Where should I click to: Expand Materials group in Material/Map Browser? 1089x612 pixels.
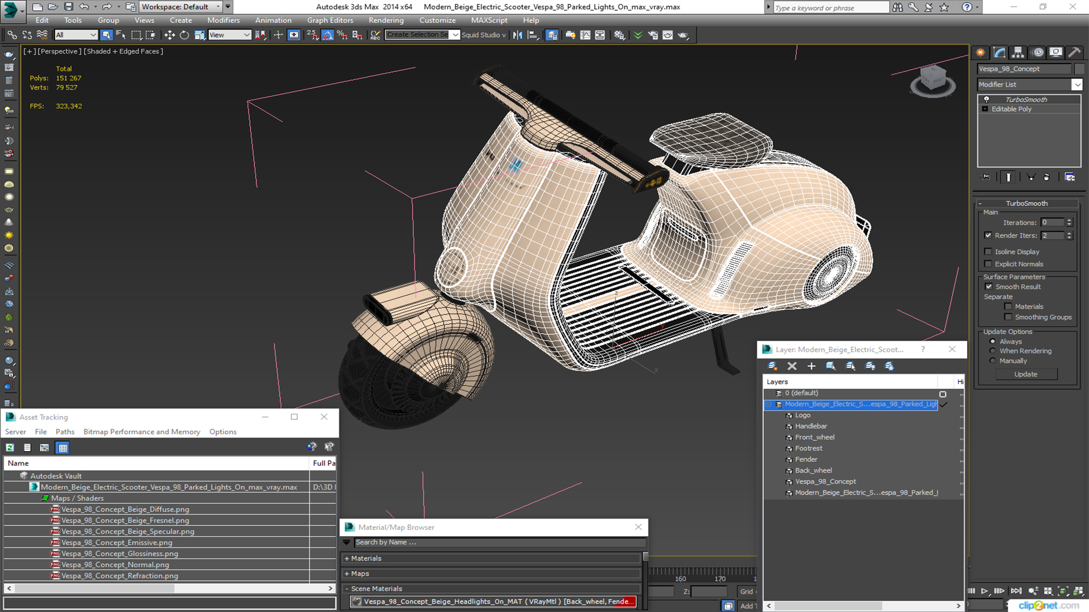point(347,559)
